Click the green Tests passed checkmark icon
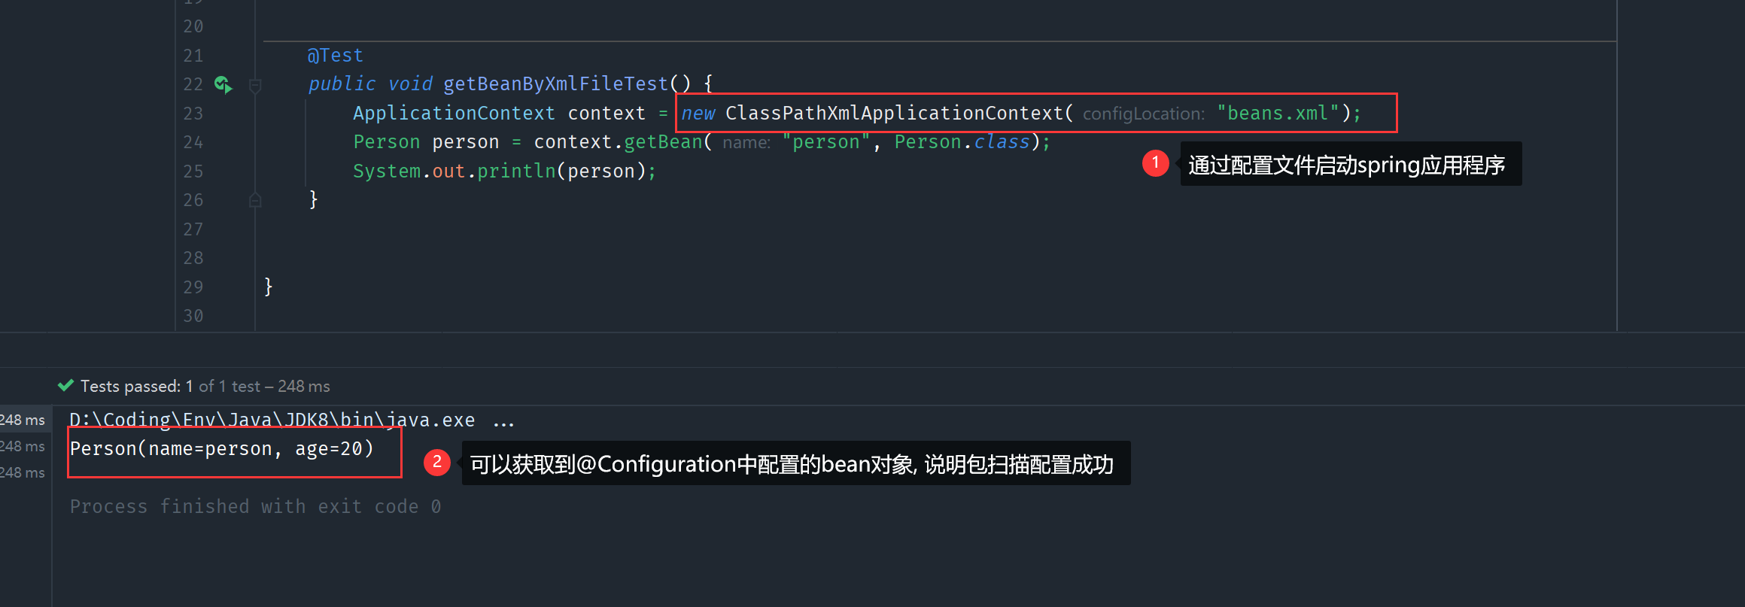This screenshot has width=1745, height=607. [66, 386]
